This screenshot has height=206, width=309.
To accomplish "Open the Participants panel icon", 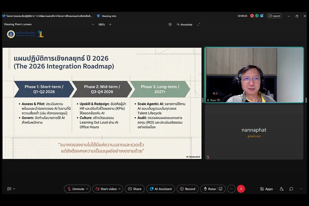I will click(281, 189).
